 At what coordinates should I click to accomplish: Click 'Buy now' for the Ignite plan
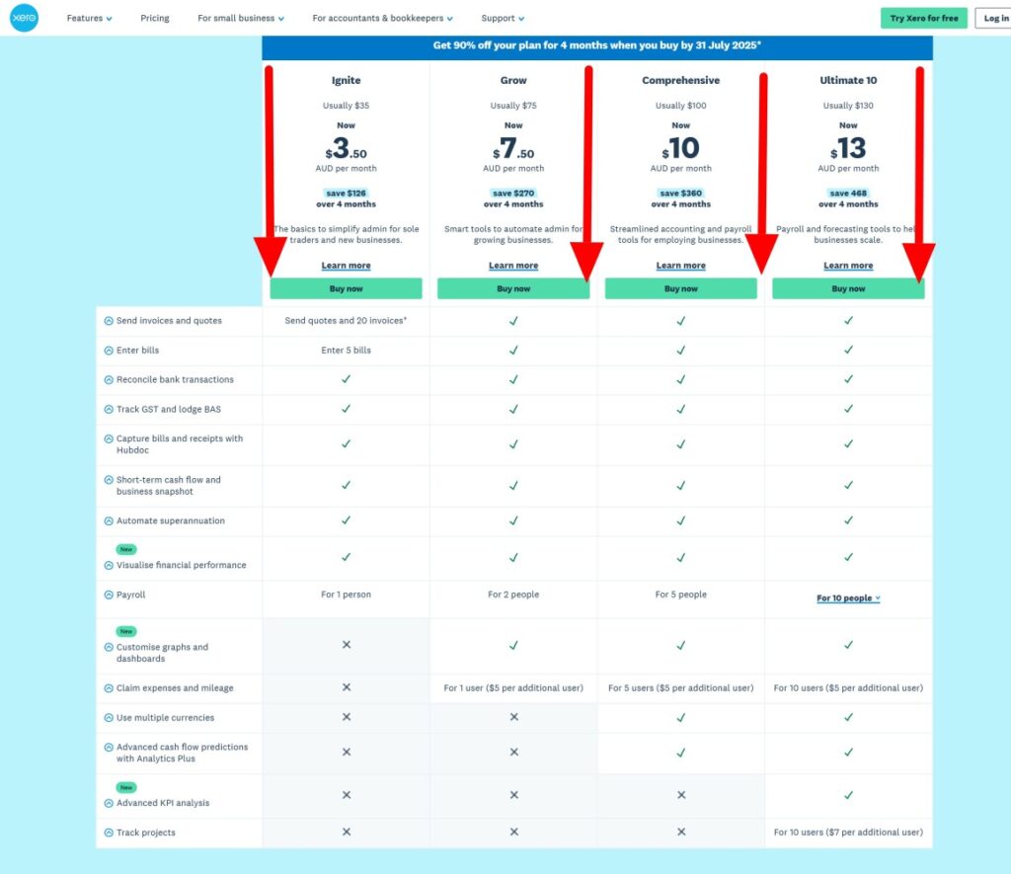coord(346,288)
